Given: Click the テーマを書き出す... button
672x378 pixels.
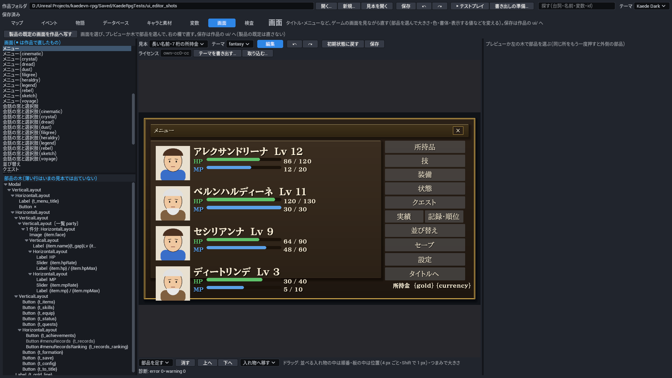Looking at the screenshot, I should (217, 54).
